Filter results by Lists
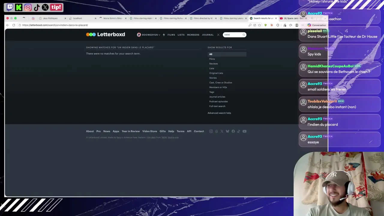Image resolution: width=384 pixels, height=216 pixels. 212,68
